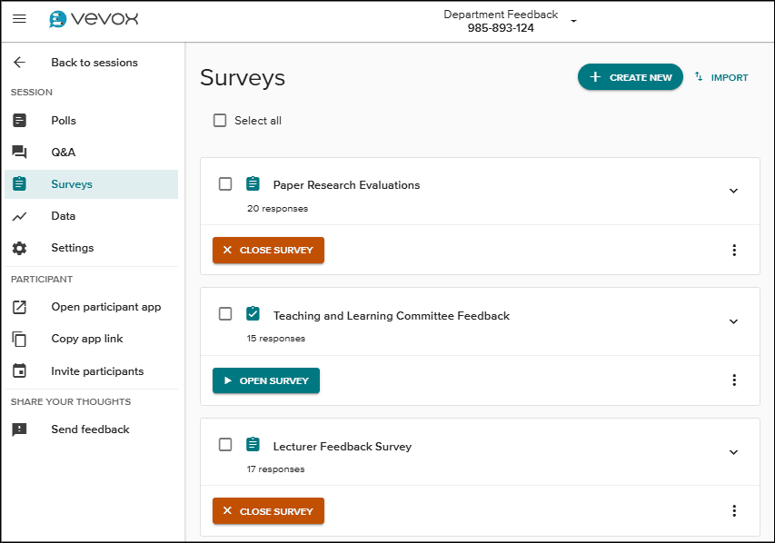Open the Q&A section
This screenshot has height=543, width=775.
(19, 152)
